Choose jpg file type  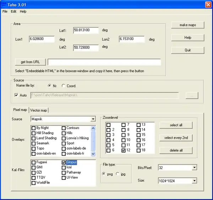pyautogui.click(x=118, y=174)
